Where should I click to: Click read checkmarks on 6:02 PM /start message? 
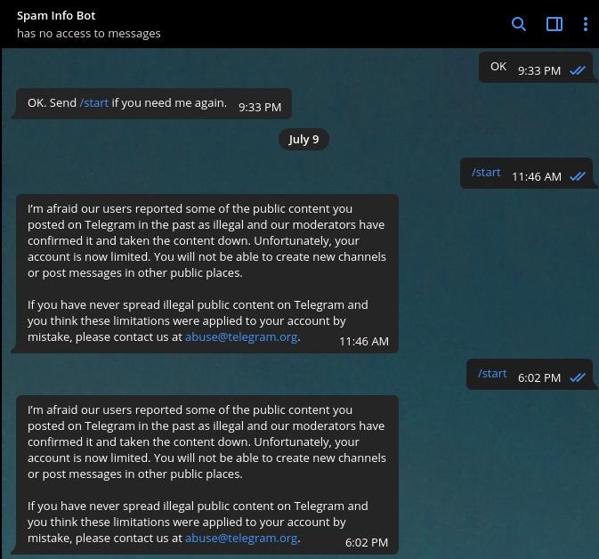click(x=578, y=378)
